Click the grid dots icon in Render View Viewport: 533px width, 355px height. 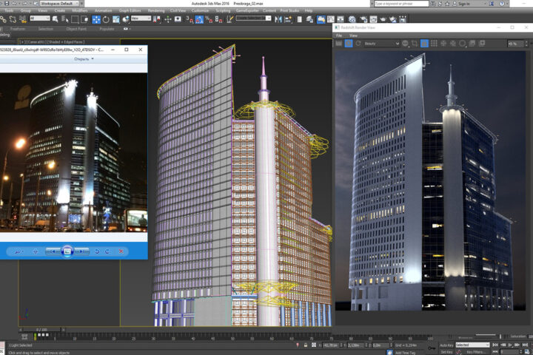434,44
